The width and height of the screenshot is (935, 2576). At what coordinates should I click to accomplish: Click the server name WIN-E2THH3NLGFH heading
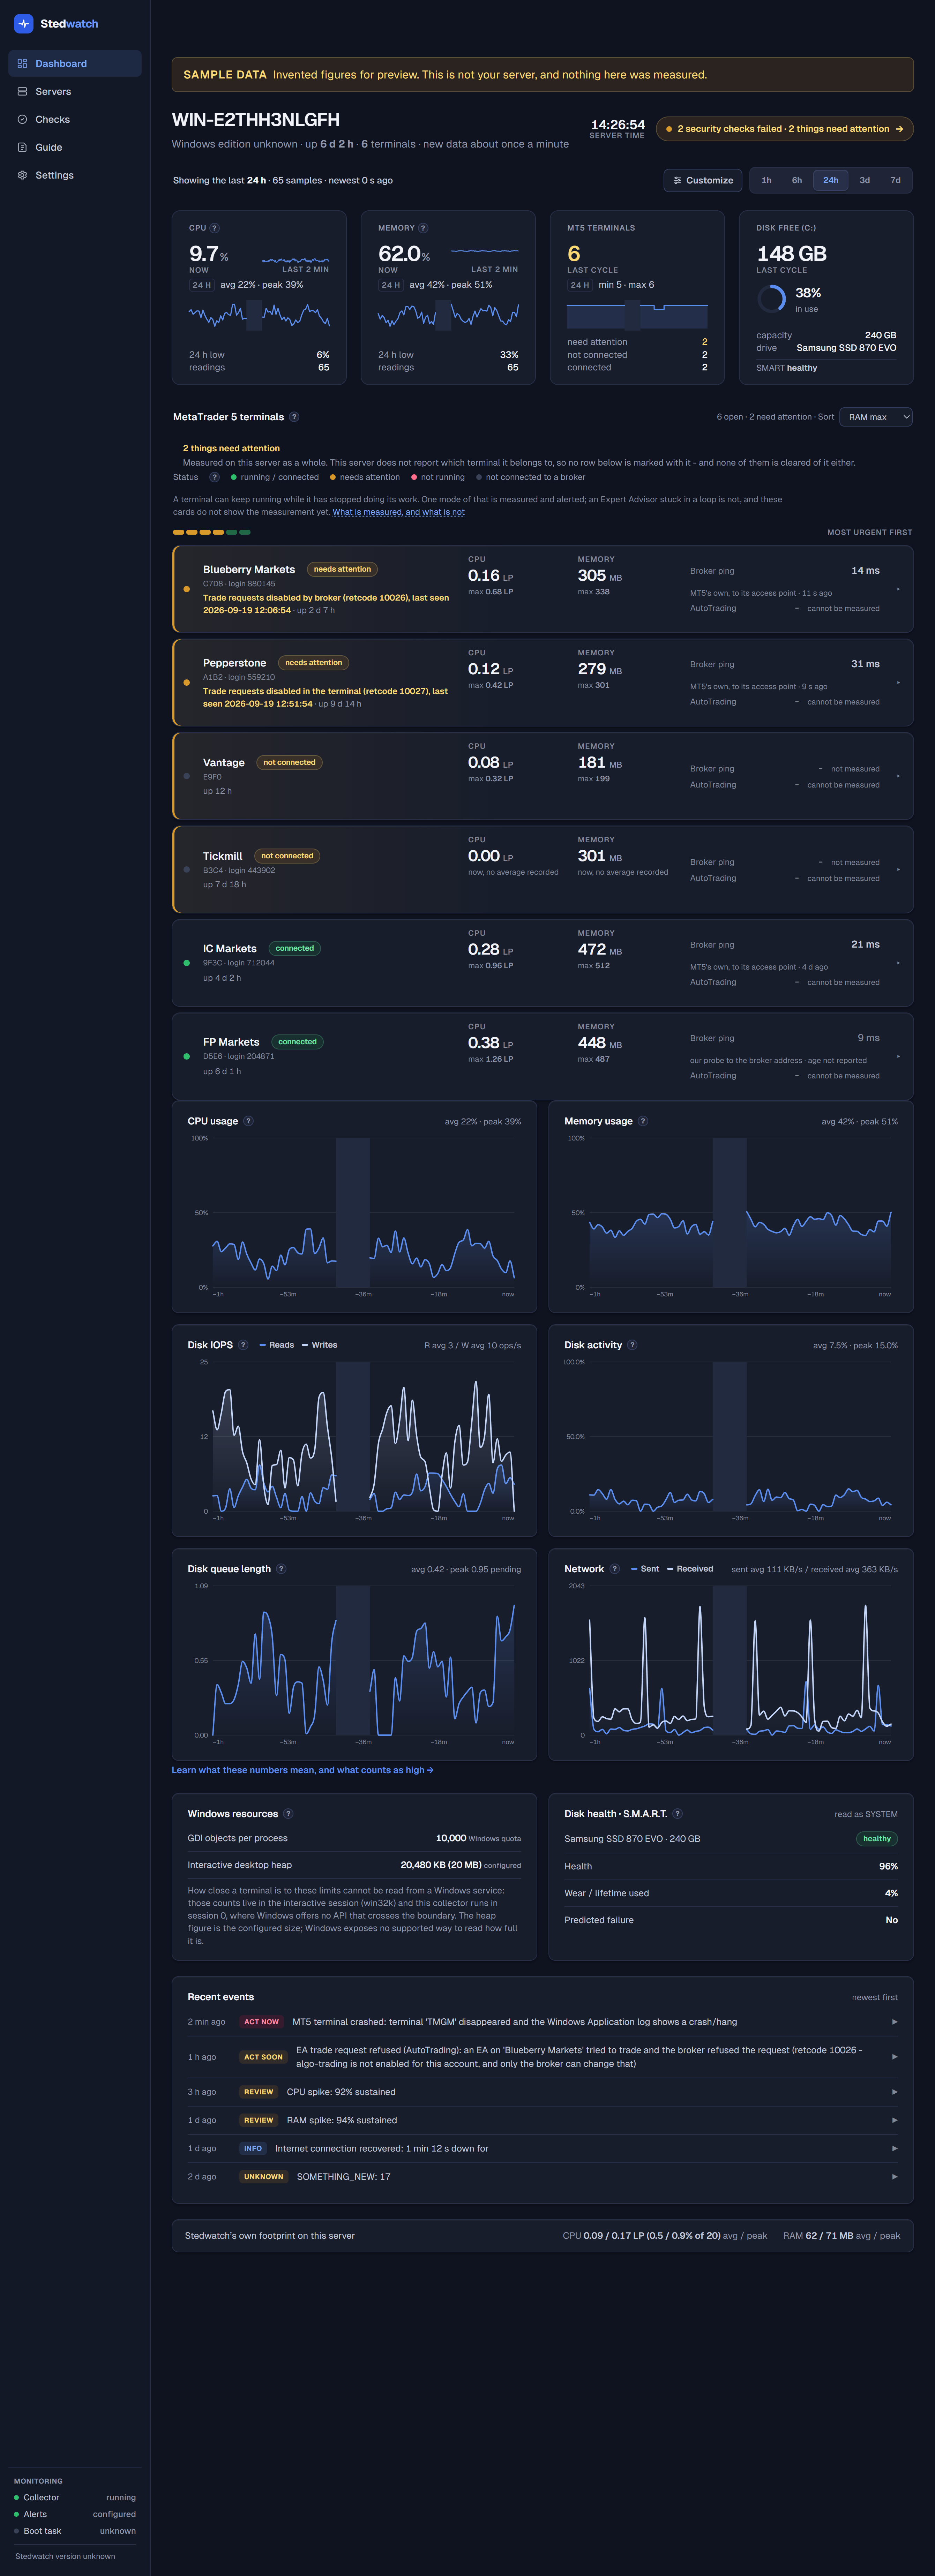tap(256, 120)
